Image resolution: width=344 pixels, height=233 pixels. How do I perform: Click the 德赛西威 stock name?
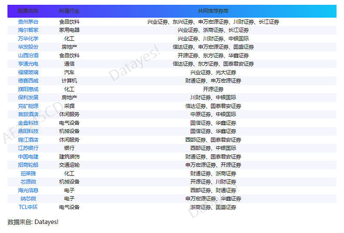pos(28,81)
